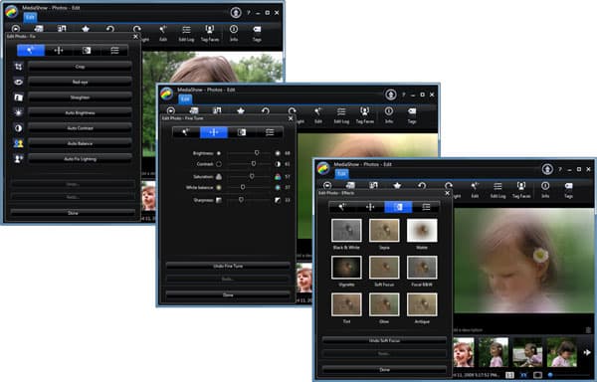Click the next arrow in the filmstrip
This screenshot has height=382, width=597.
[587, 352]
